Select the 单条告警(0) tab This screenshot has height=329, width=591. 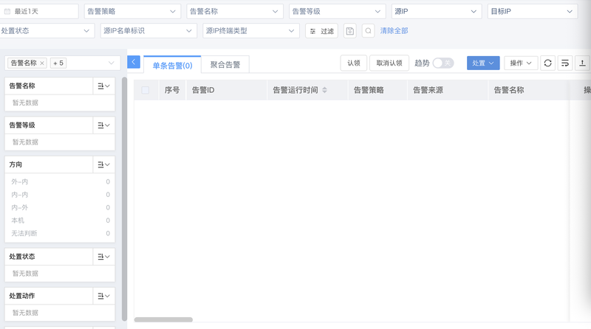172,65
